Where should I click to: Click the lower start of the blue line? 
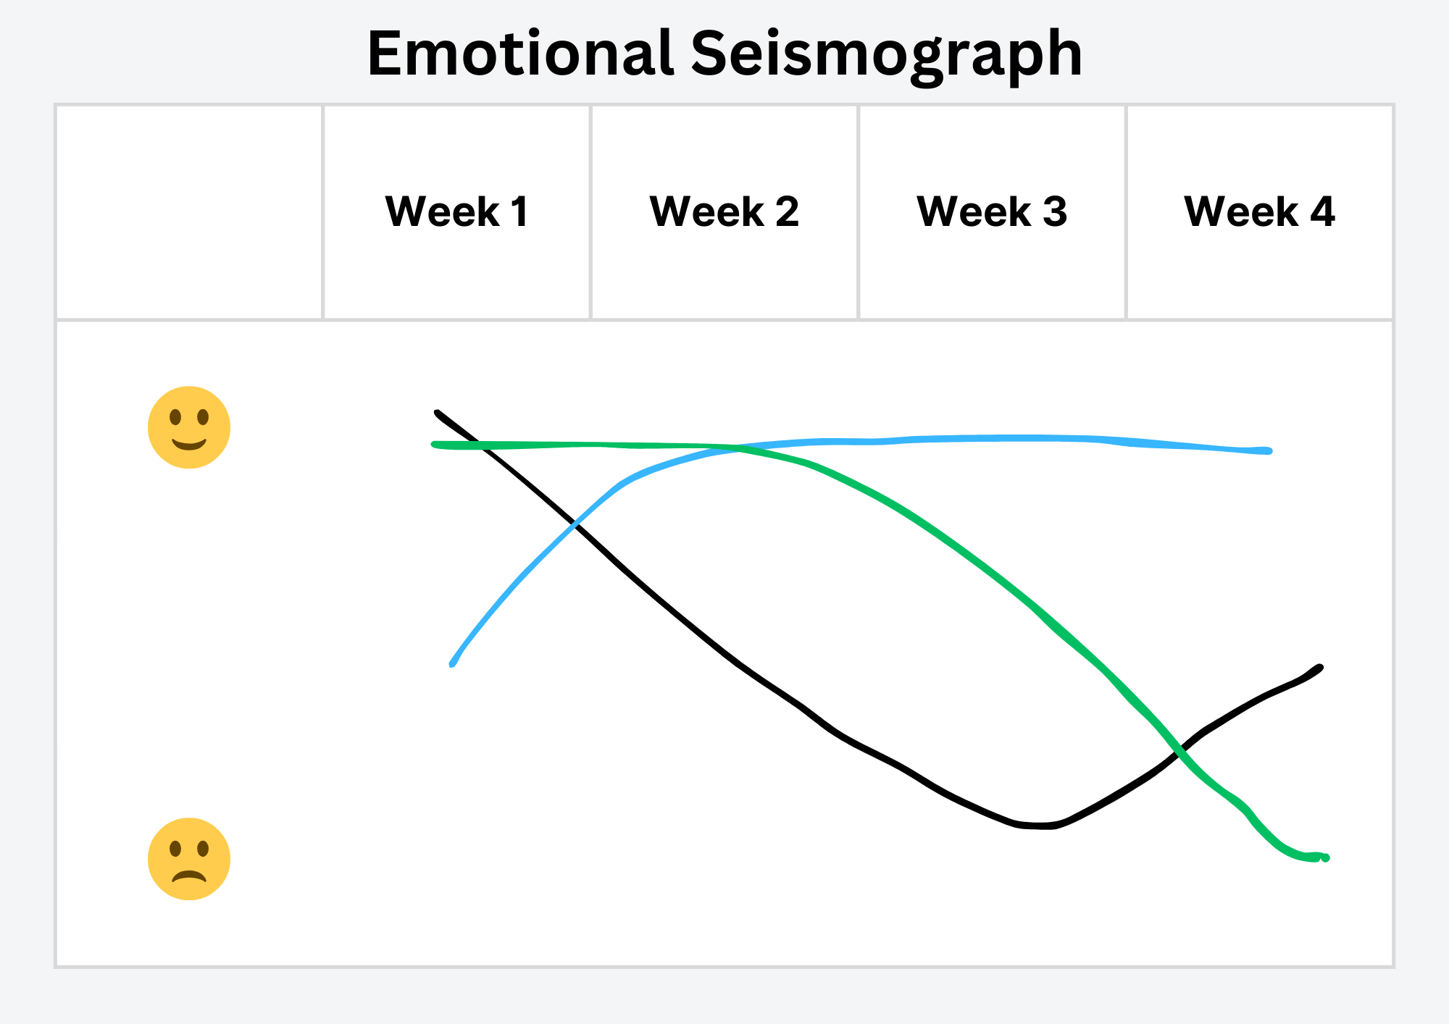point(452,663)
